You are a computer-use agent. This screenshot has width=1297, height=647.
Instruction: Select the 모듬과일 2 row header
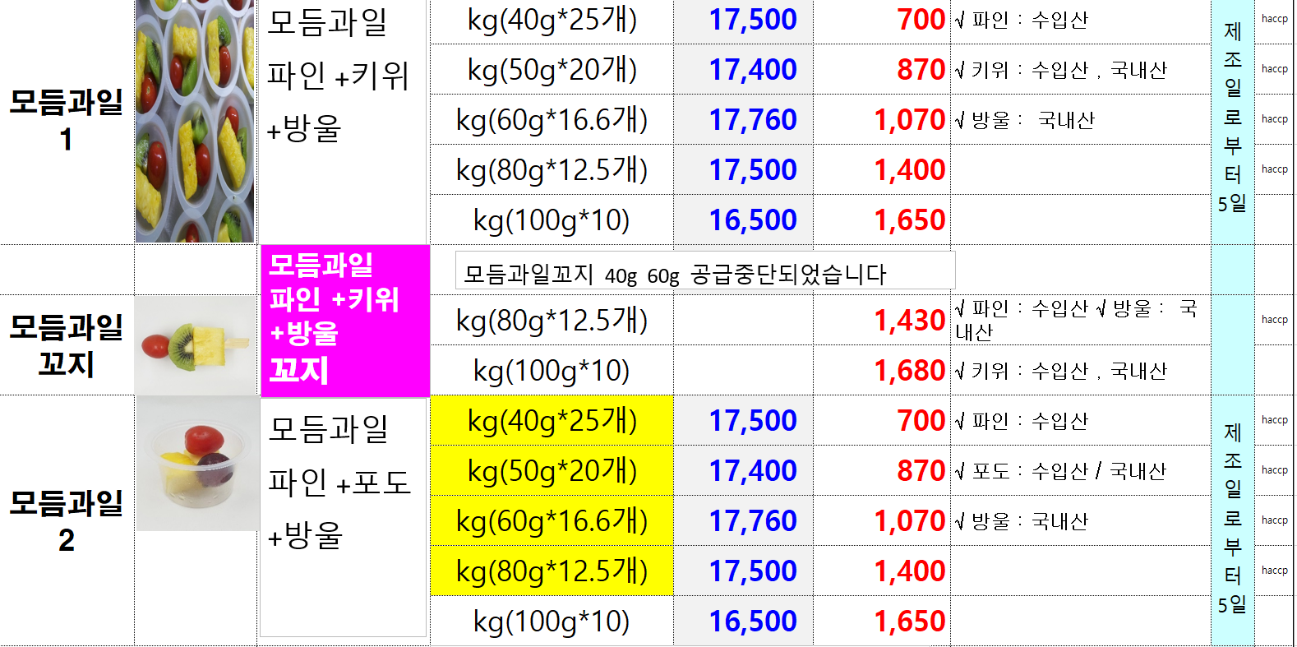[x=67, y=520]
